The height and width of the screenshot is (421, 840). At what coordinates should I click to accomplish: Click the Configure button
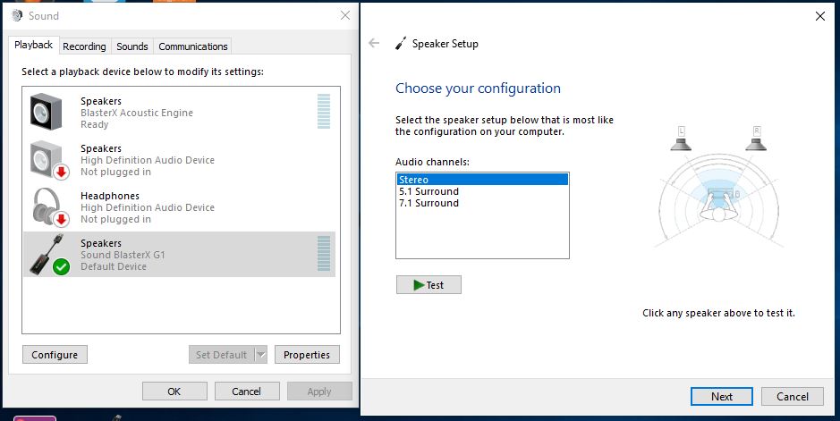pos(55,355)
